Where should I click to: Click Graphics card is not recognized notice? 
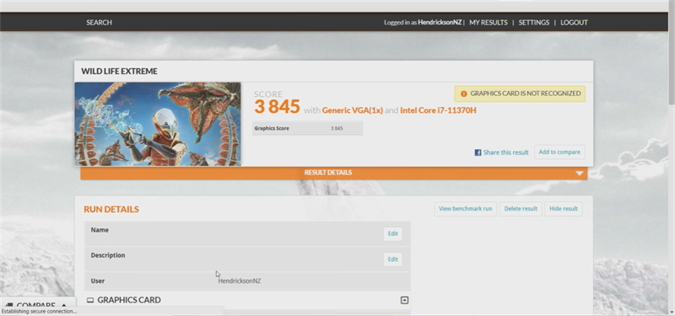tap(520, 94)
